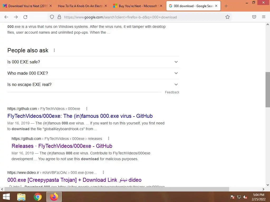Open Action Center flag in system tray
This screenshot has width=270, height=202.
tap(232, 197)
